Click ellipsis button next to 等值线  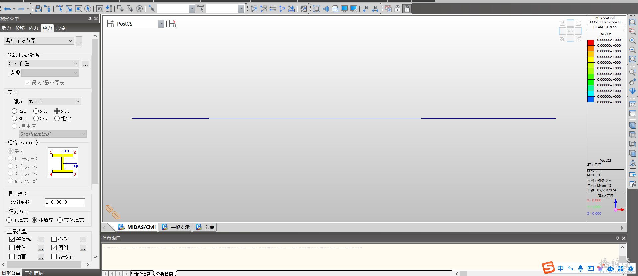coord(41,240)
